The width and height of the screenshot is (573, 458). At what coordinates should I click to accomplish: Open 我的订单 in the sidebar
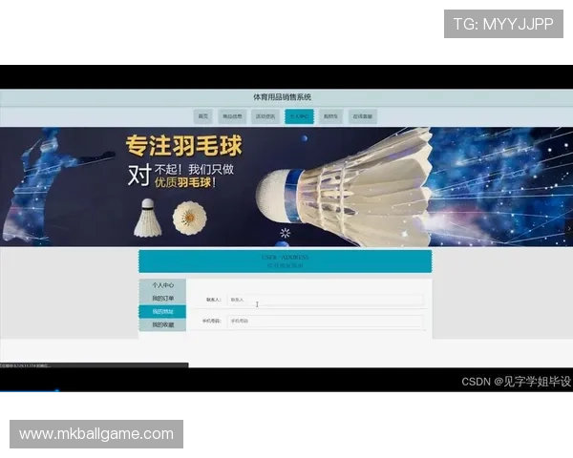(162, 299)
